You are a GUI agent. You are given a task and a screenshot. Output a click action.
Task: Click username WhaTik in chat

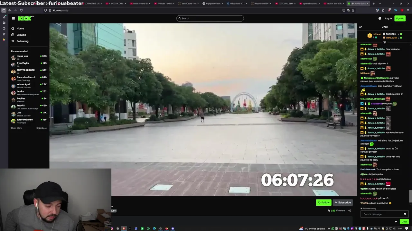[364, 203]
